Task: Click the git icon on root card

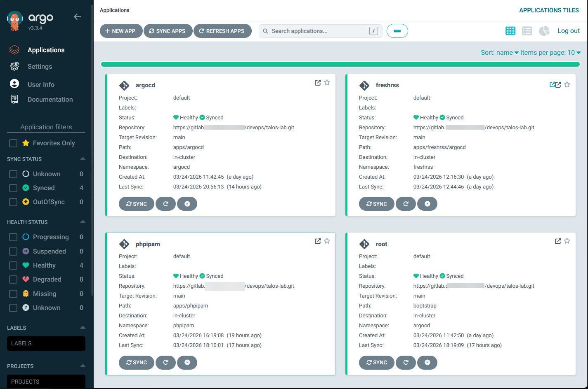Action: pos(364,244)
